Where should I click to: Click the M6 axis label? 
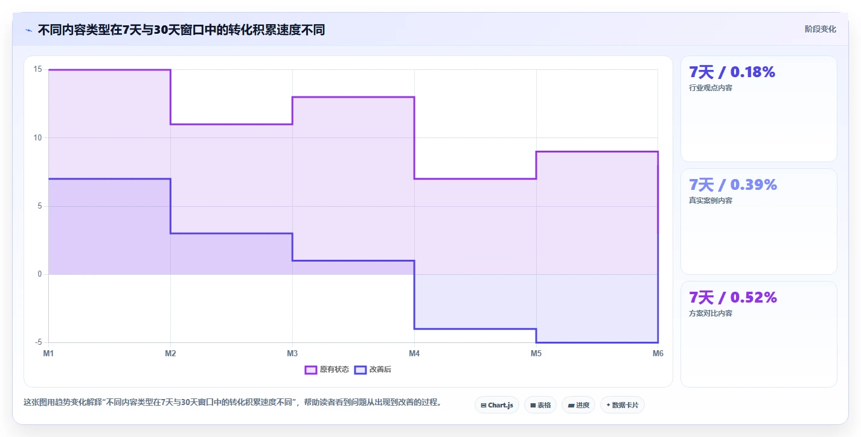658,354
